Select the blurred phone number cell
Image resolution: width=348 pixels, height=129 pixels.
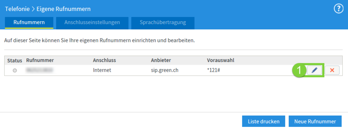click(x=39, y=70)
